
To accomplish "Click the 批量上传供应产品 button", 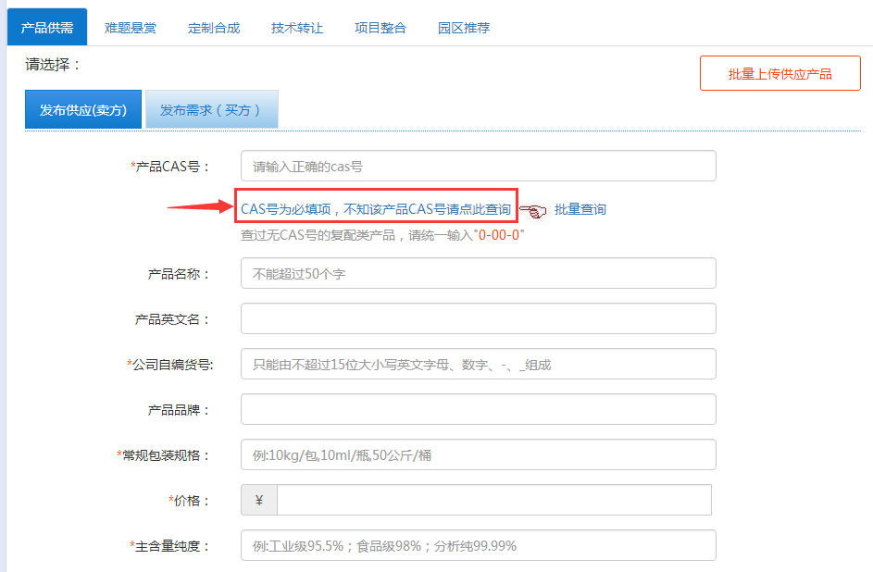I will [779, 74].
